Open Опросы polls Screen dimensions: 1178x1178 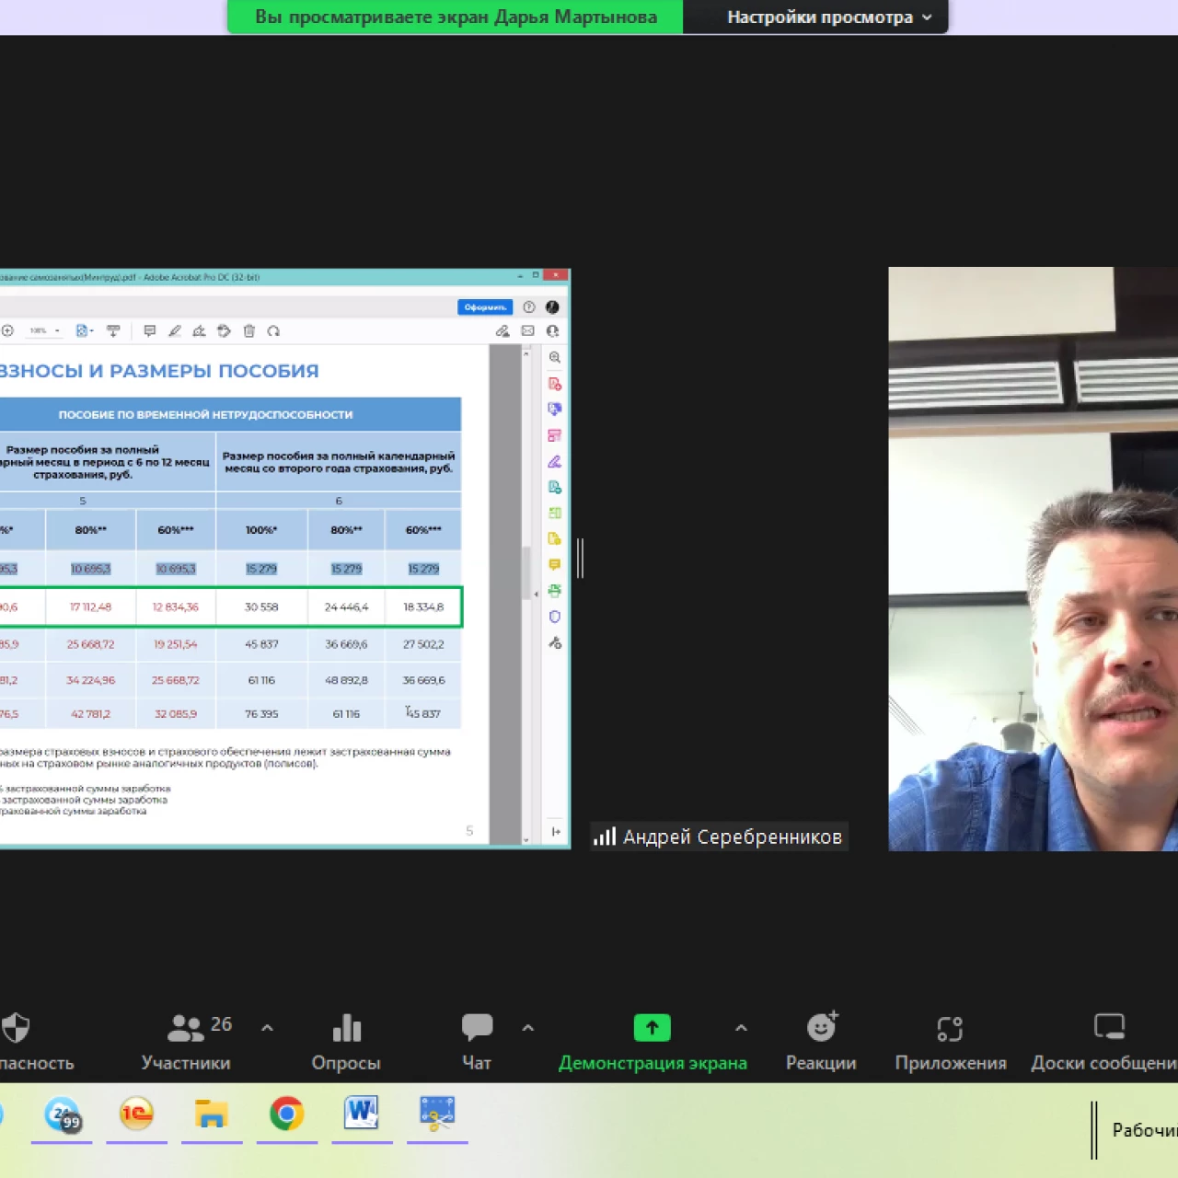(x=346, y=1043)
